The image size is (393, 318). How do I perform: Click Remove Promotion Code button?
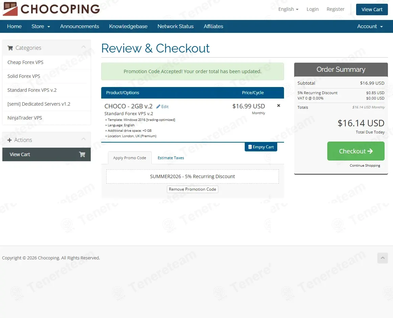(x=193, y=189)
